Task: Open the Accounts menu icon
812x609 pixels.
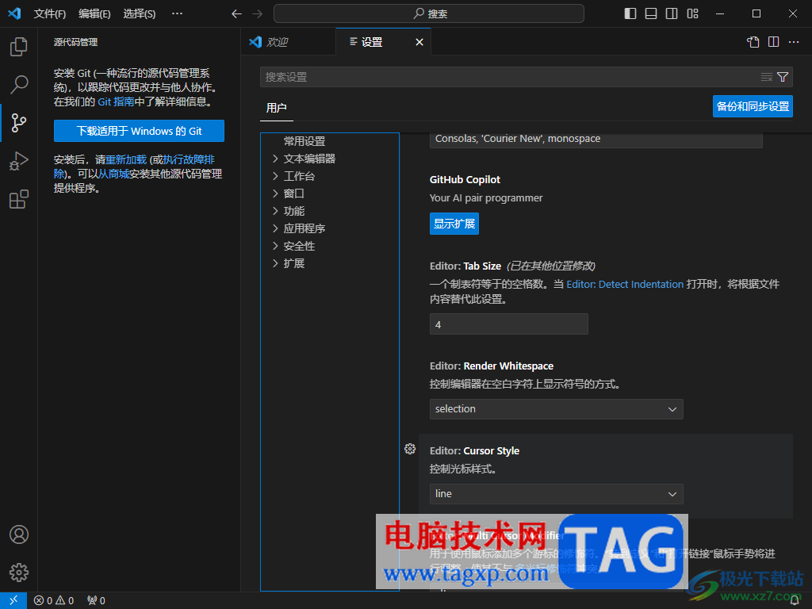Action: (x=19, y=534)
